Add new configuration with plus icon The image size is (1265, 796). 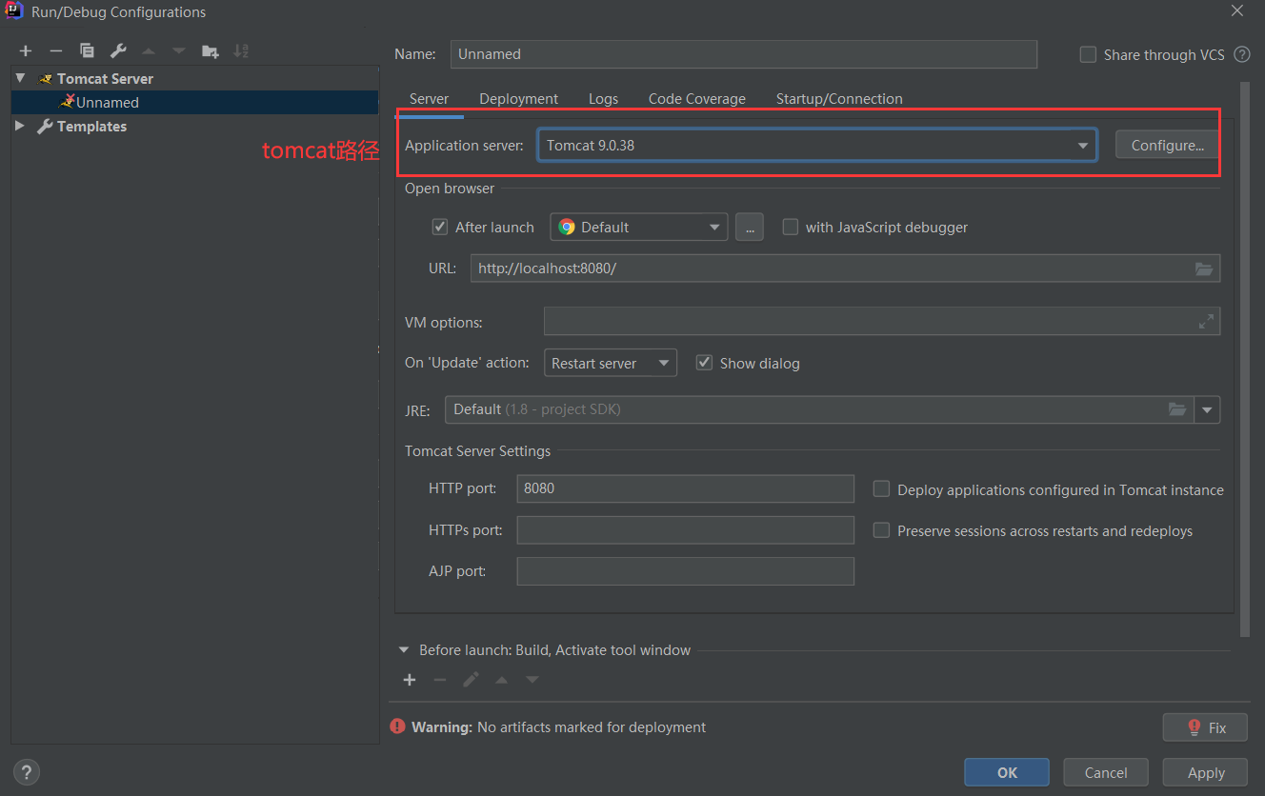[x=26, y=50]
